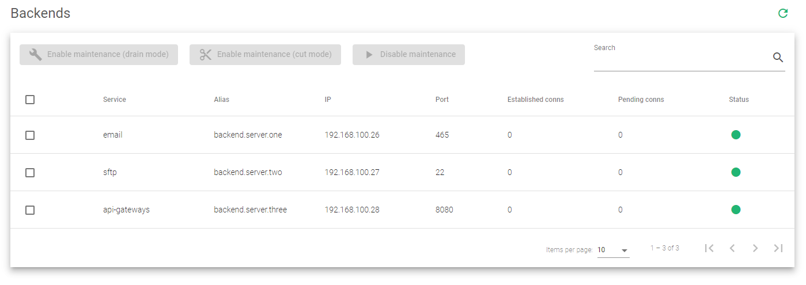Screen dimensions: 806x285
Task: Click established conns value for email row
Action: click(509, 135)
